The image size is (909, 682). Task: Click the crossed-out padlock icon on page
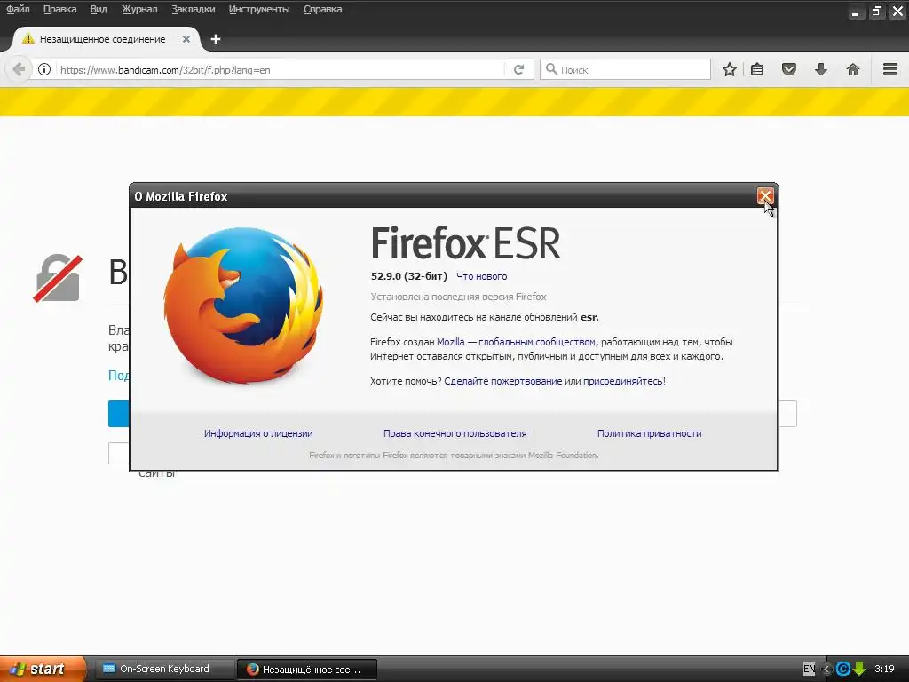point(58,278)
